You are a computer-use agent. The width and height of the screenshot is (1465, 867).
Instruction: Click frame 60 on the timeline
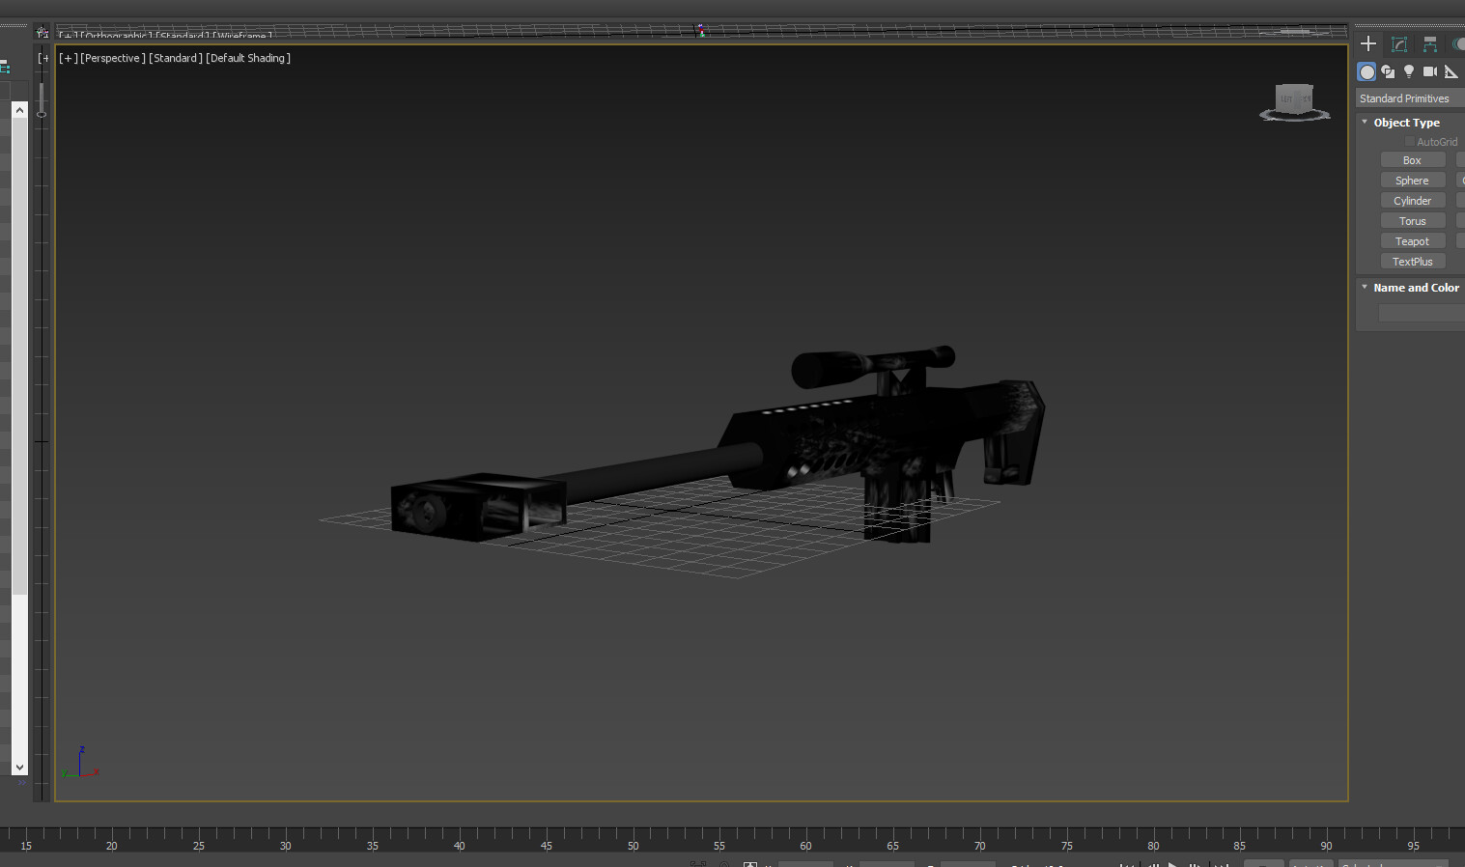(804, 846)
